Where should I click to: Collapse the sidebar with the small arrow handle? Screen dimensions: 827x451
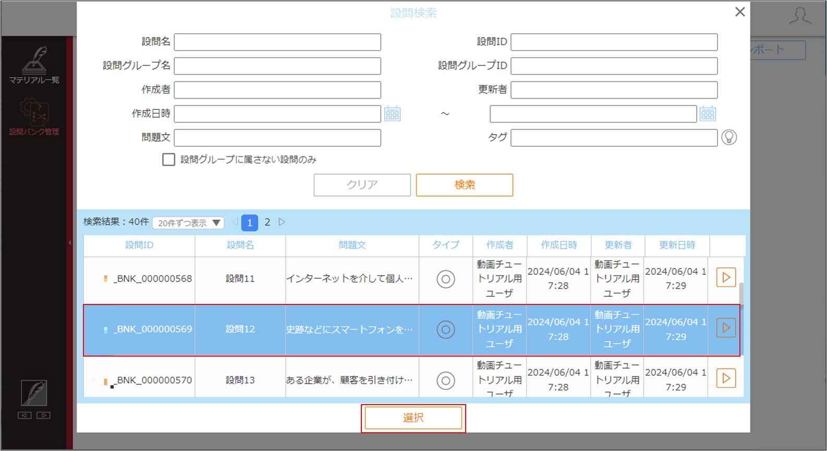click(x=70, y=242)
